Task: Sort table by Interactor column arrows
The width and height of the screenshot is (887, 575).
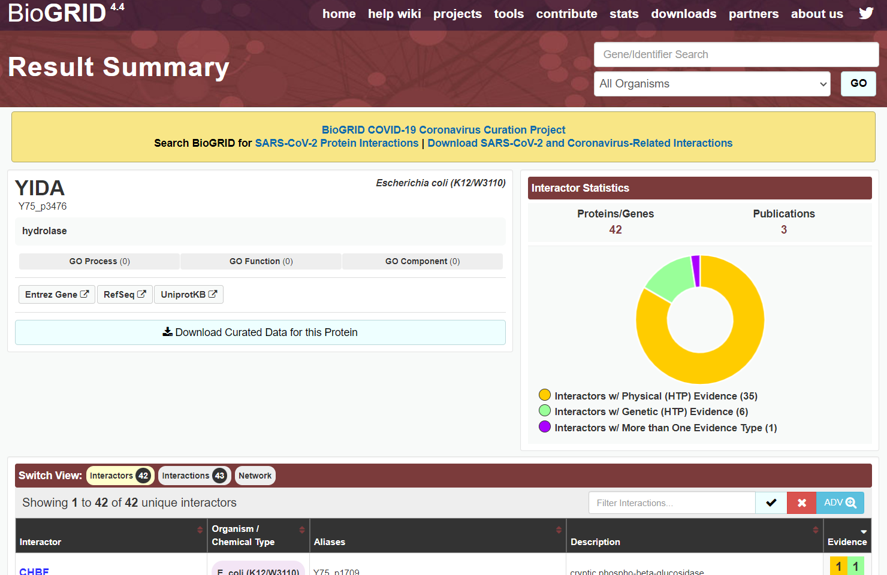Action: coord(200,529)
